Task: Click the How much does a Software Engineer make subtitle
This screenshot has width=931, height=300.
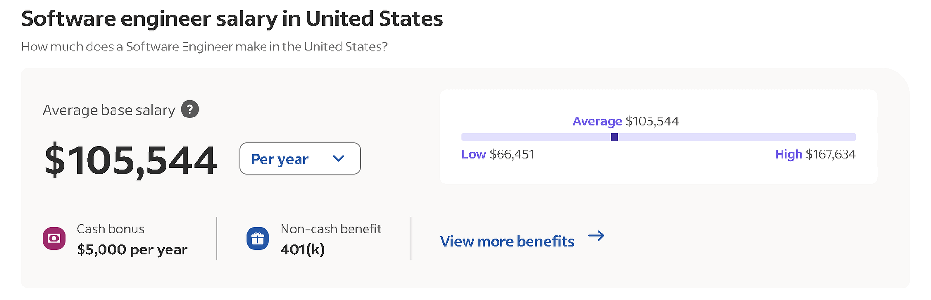Action: coord(204,47)
